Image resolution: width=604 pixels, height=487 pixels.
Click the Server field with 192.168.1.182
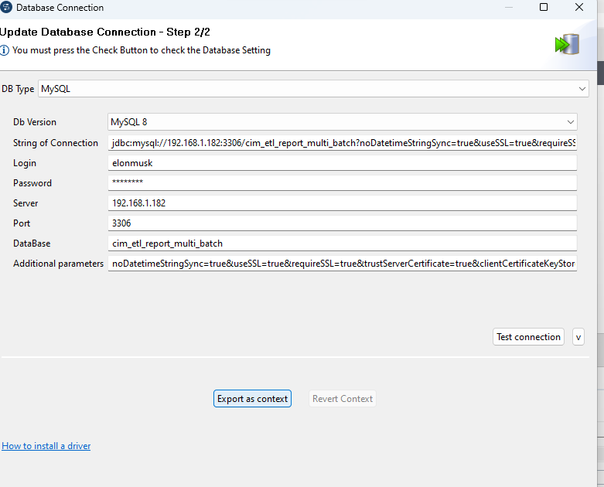(x=343, y=203)
